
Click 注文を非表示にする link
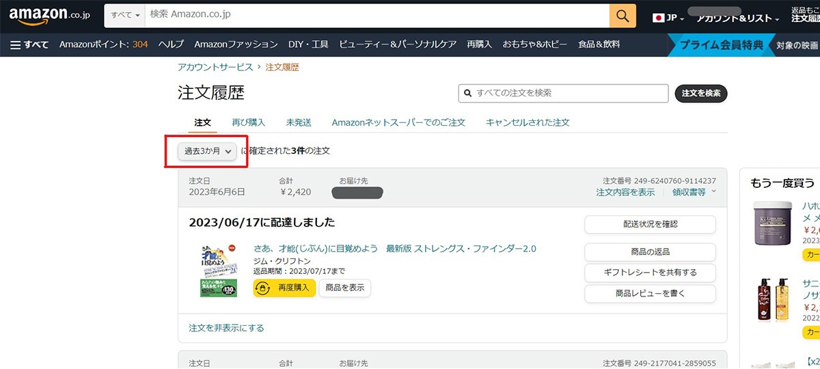coord(226,327)
